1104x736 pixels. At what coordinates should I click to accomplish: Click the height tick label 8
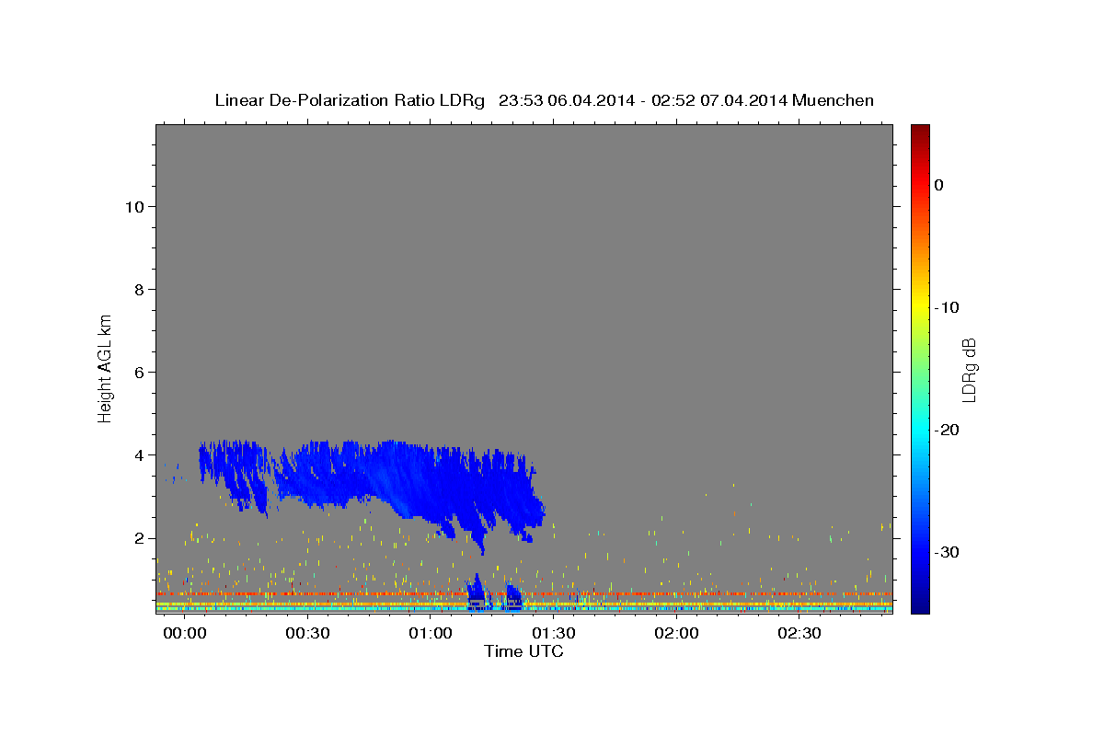[141, 290]
